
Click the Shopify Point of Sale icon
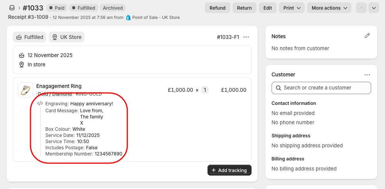tap(128, 17)
